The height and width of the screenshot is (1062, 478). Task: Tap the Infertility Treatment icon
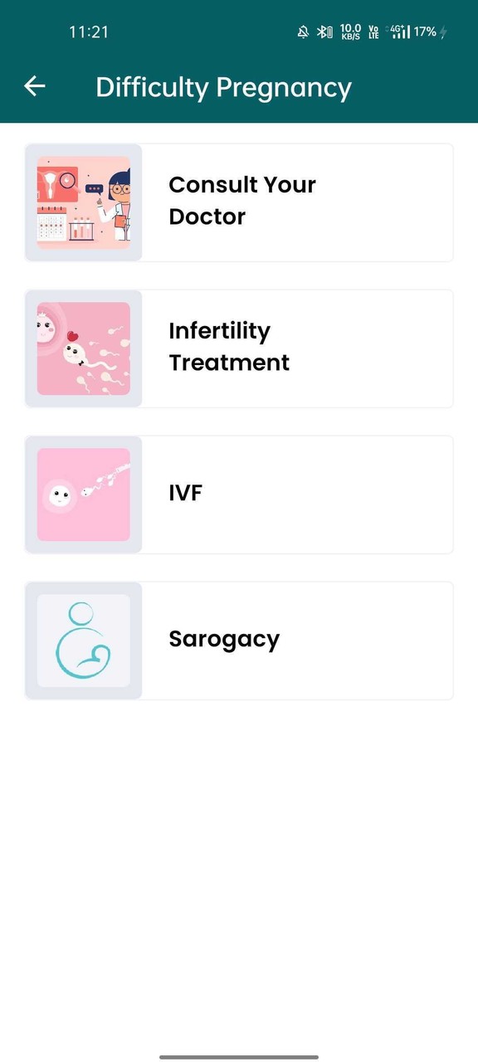pos(83,348)
